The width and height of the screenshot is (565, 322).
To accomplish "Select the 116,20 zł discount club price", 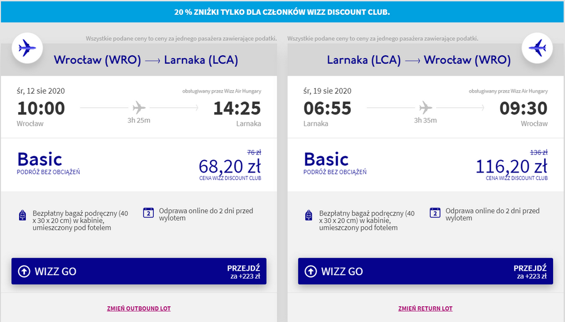I will point(512,166).
